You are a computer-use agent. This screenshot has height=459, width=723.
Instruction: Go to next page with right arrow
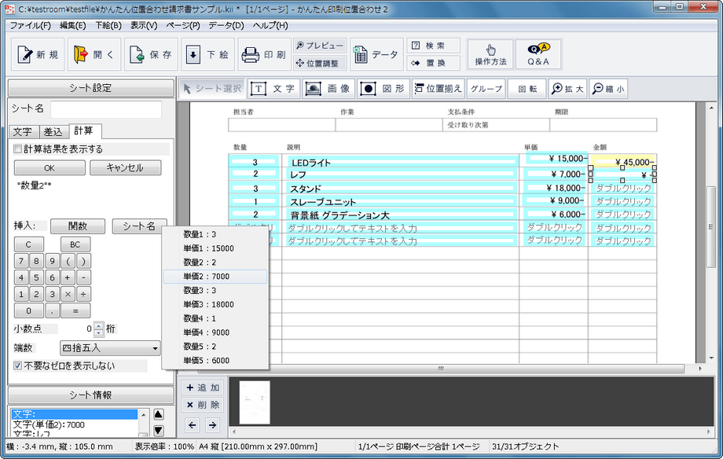[212, 425]
